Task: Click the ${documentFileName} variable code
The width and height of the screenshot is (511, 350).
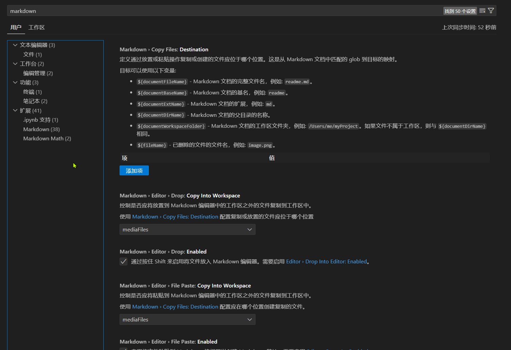Action: point(162,82)
